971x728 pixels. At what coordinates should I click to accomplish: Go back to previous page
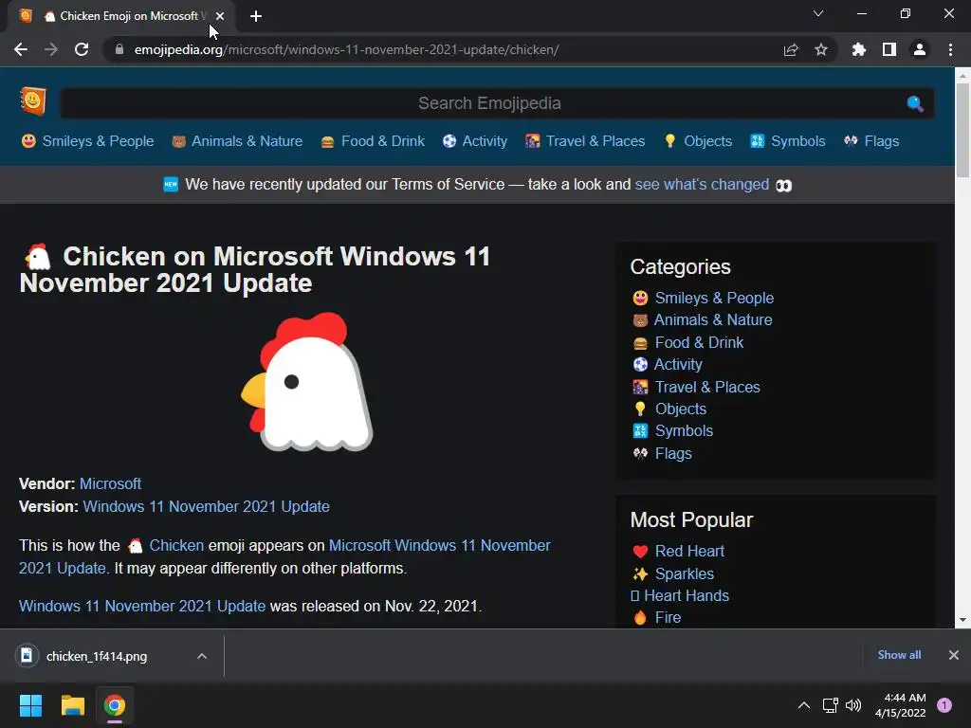pyautogui.click(x=21, y=49)
